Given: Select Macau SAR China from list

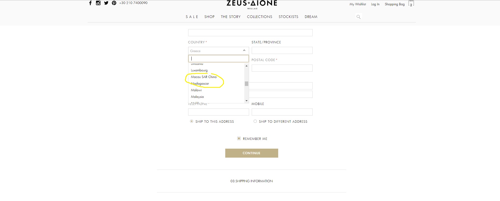Looking at the screenshot, I should [x=204, y=77].
